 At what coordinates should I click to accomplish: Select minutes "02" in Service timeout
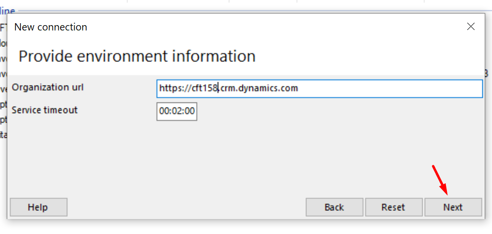176,111
